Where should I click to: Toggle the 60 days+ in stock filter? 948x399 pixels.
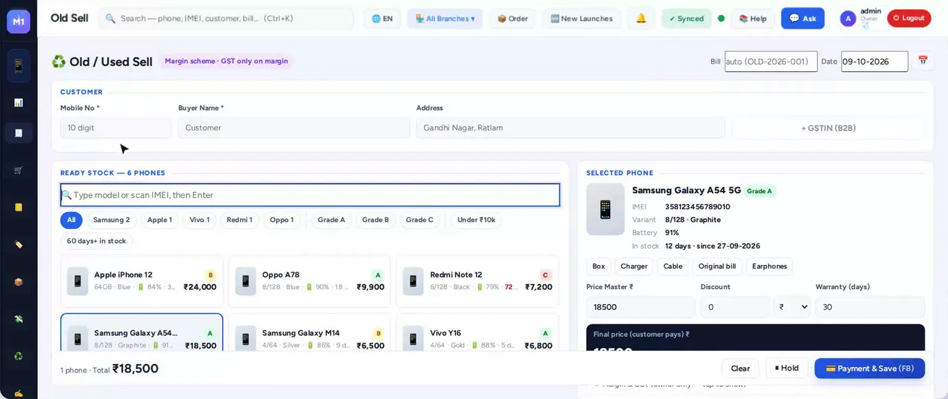coord(97,241)
